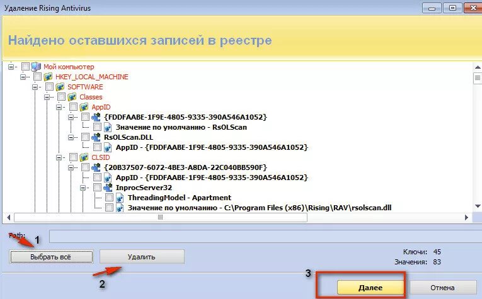Click the key icon beside RsOLScan.DLL
Screen dimensions: 482x299
pyautogui.click(x=96, y=137)
